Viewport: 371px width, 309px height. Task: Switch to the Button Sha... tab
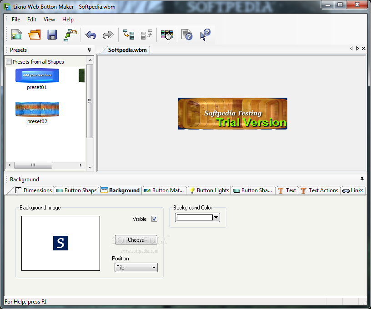click(253, 190)
